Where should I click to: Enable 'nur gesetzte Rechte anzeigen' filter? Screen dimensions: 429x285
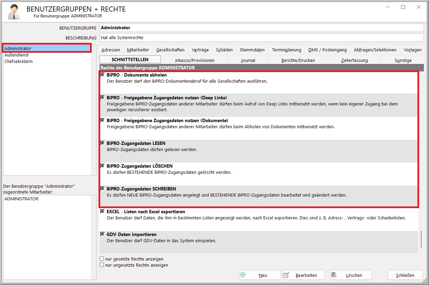pos(102,259)
